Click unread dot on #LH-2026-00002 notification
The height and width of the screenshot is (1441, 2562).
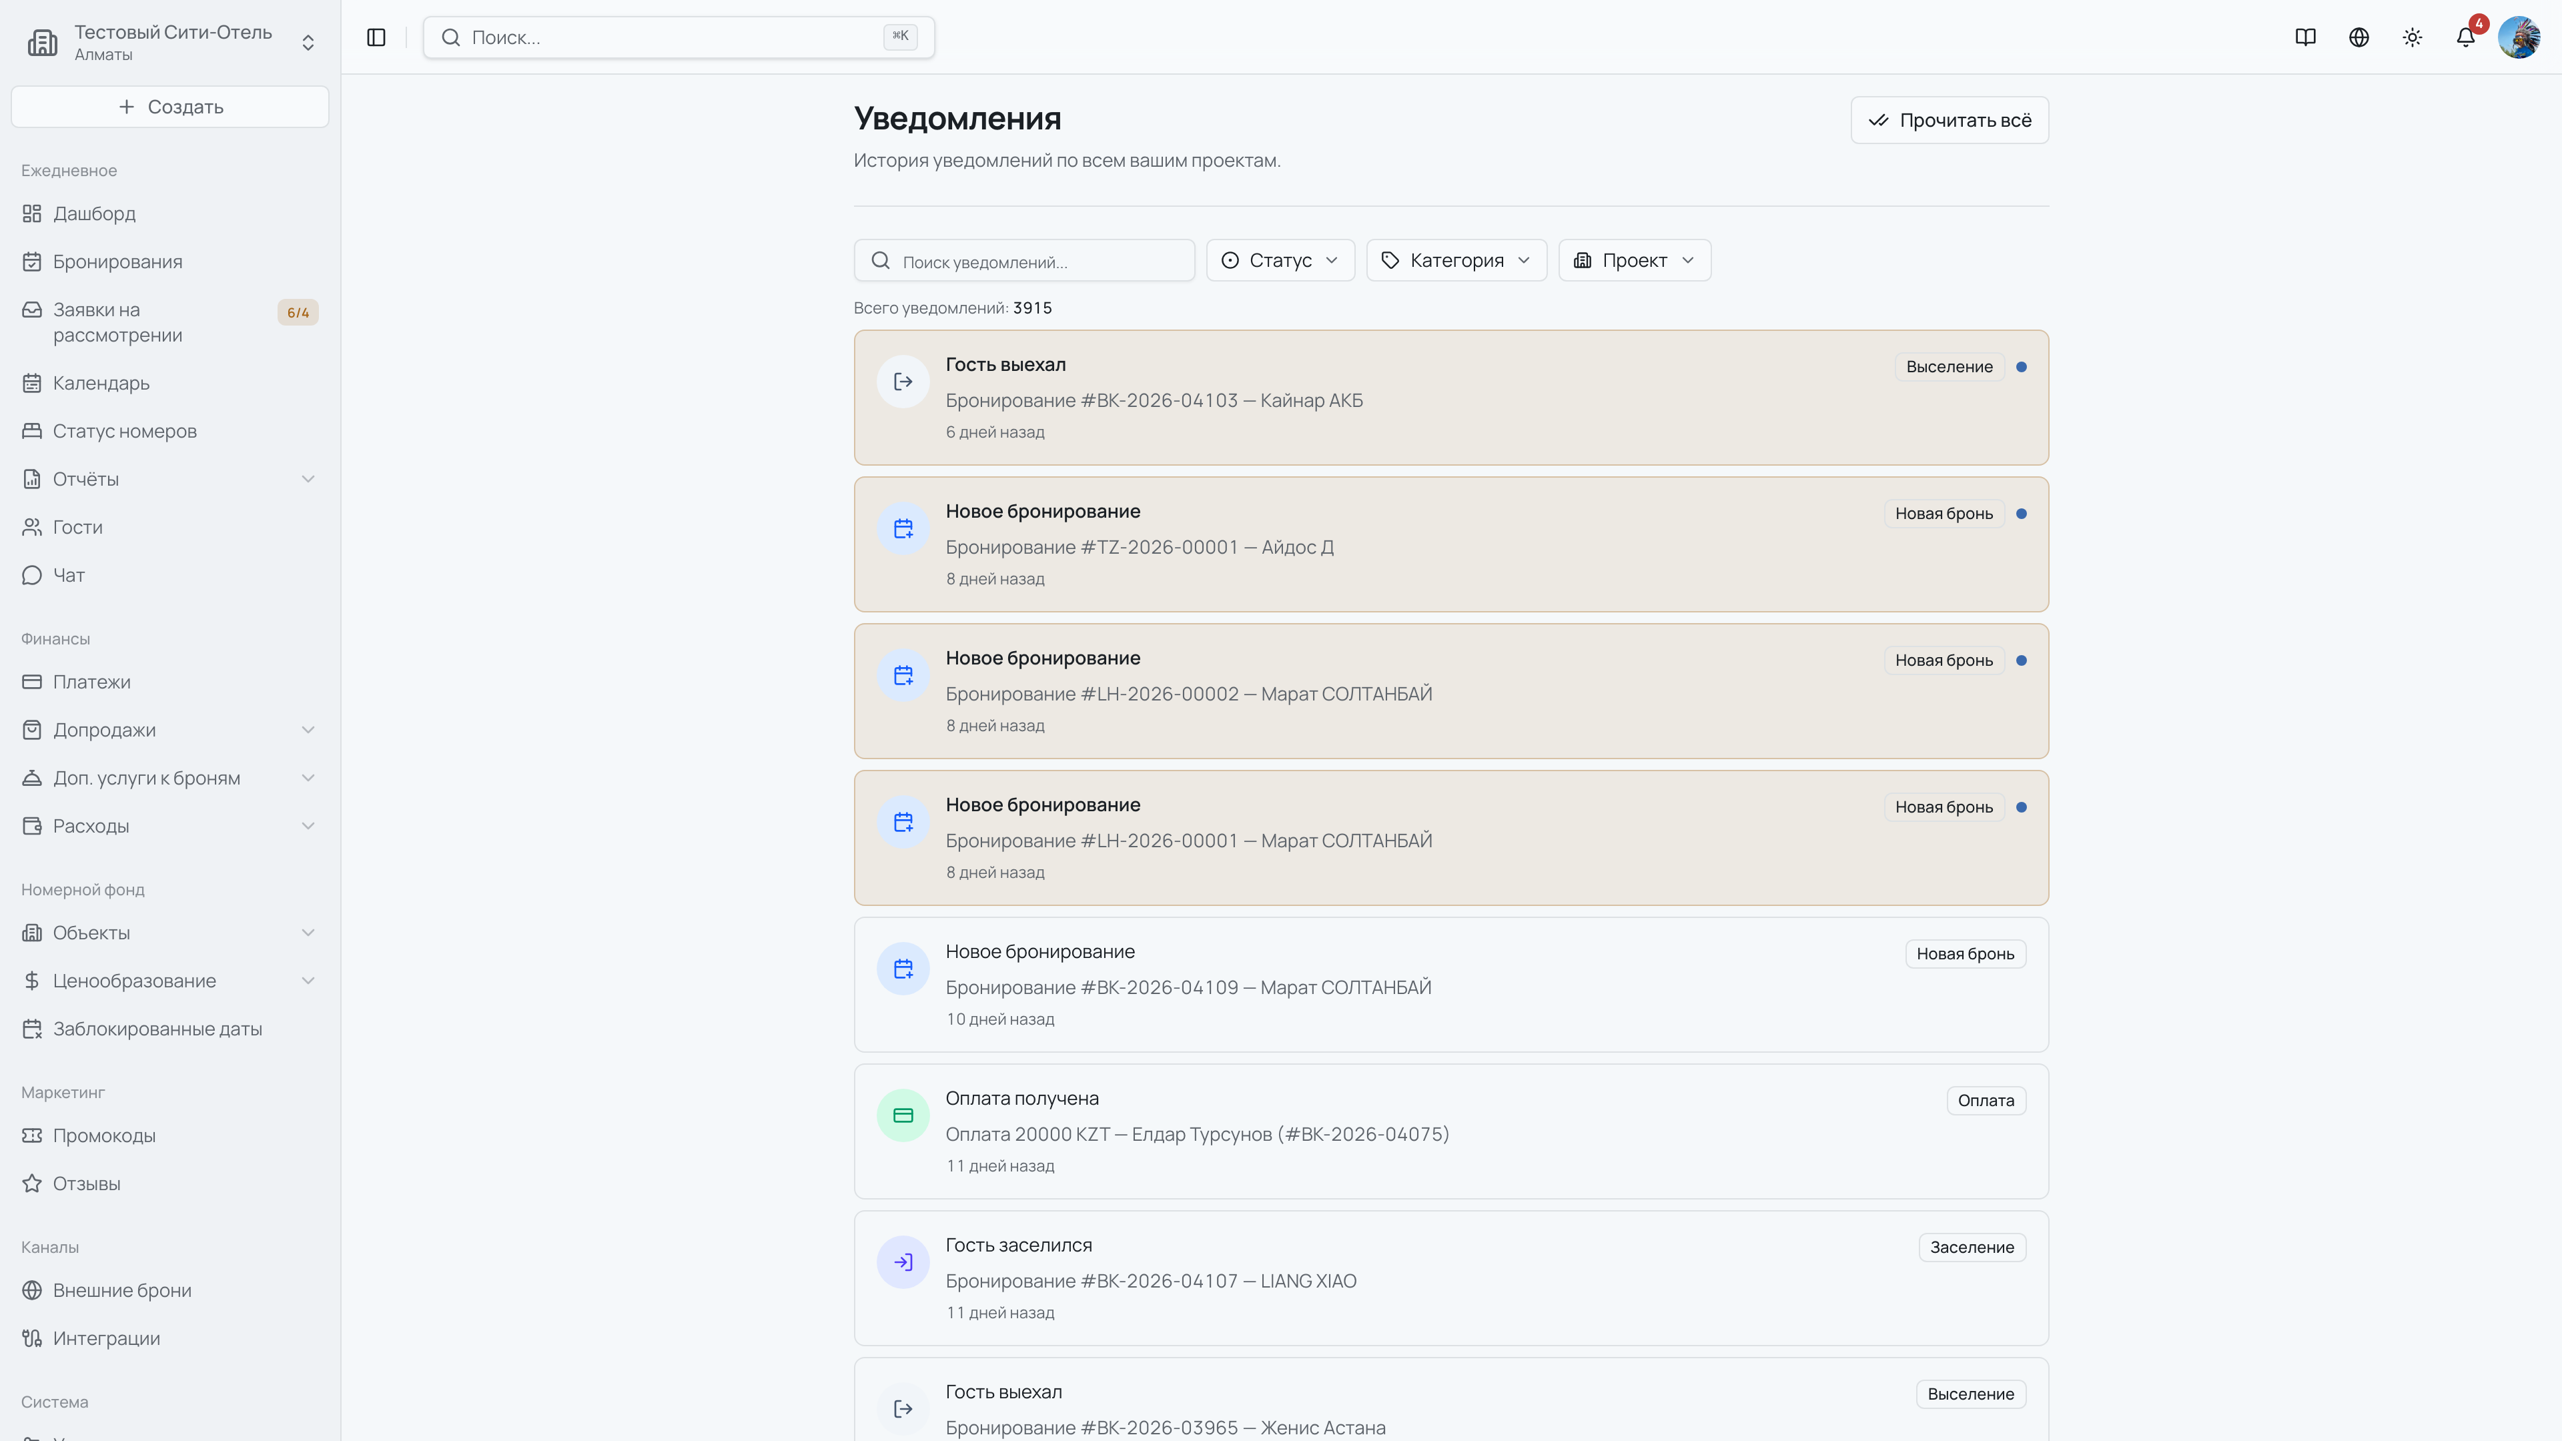[2021, 660]
